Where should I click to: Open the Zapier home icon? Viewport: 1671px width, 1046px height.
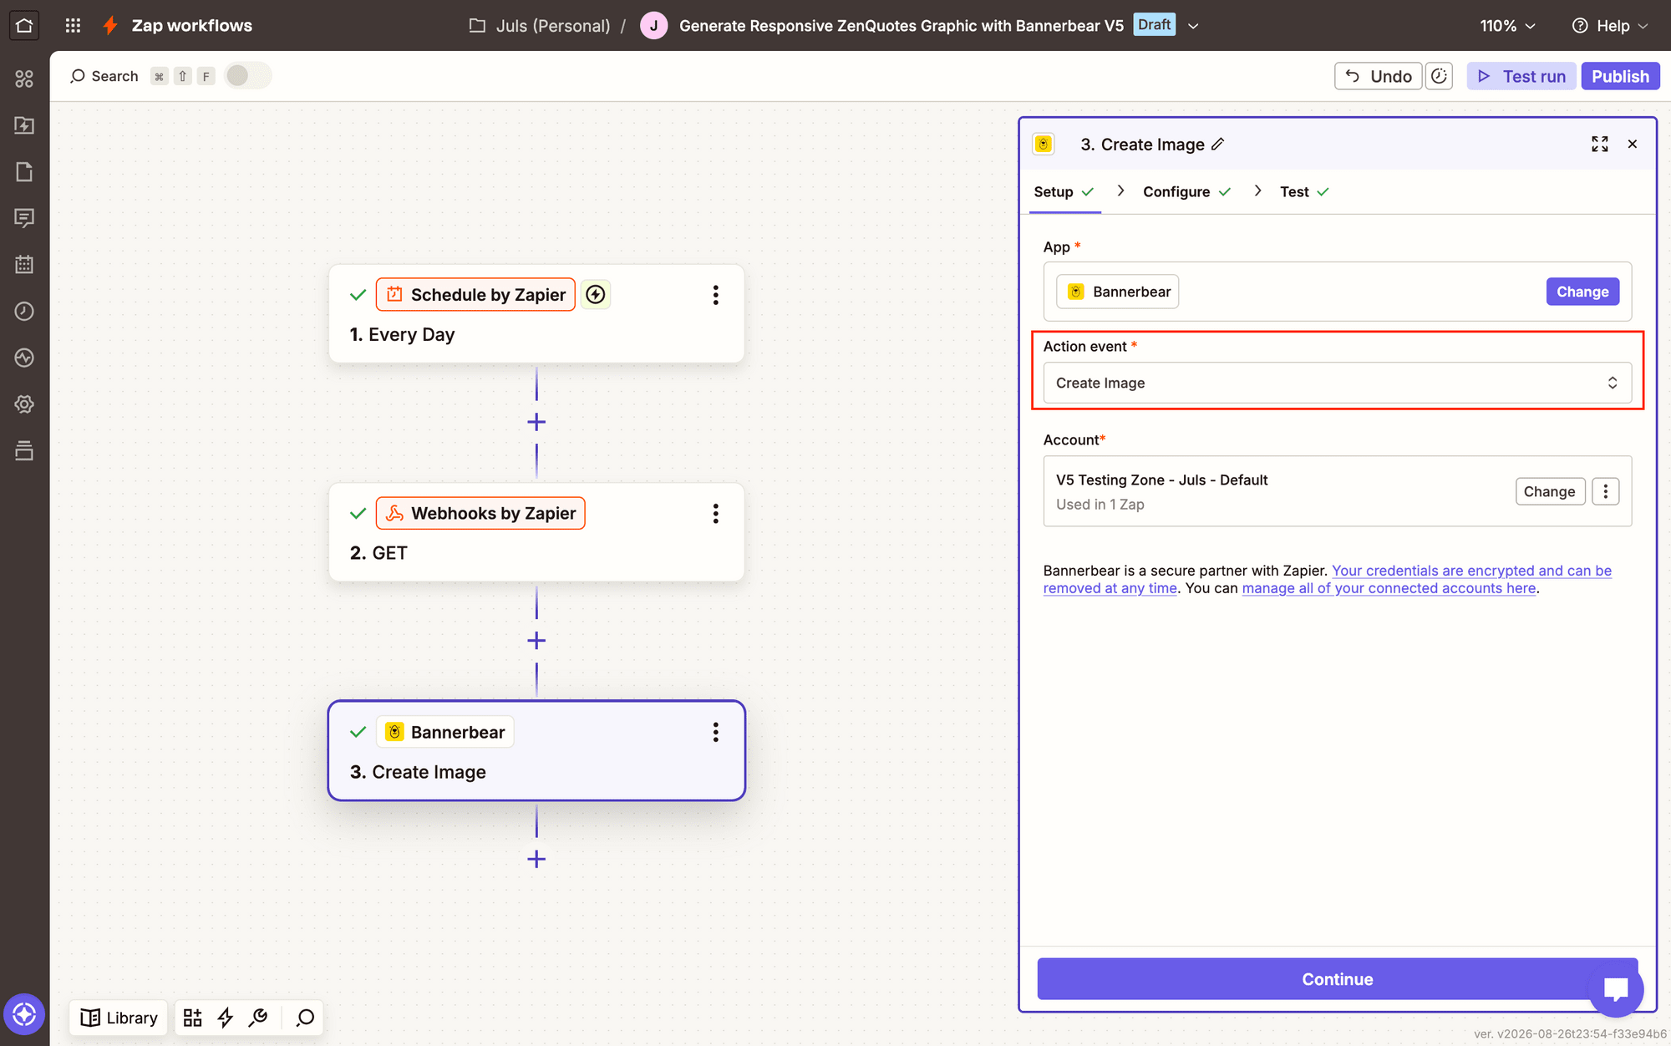pos(24,25)
